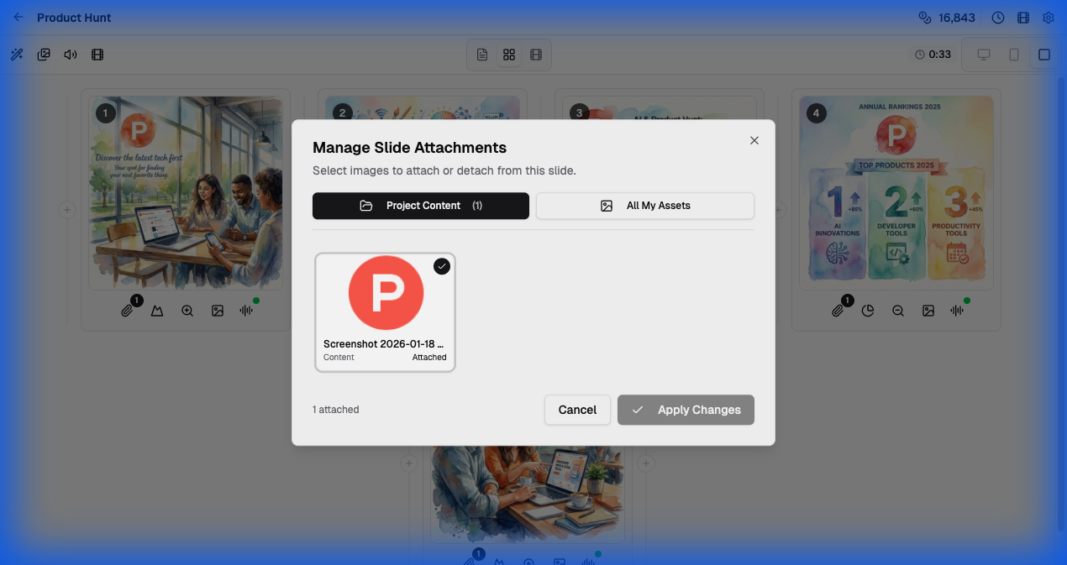Click the film icon in the left toolbar
Viewport: 1067px width, 565px height.
[97, 55]
